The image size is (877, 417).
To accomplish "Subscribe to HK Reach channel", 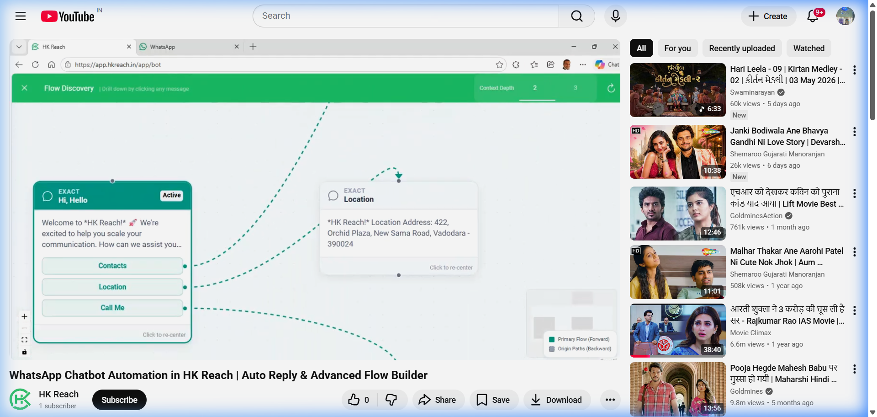I will click(x=119, y=400).
